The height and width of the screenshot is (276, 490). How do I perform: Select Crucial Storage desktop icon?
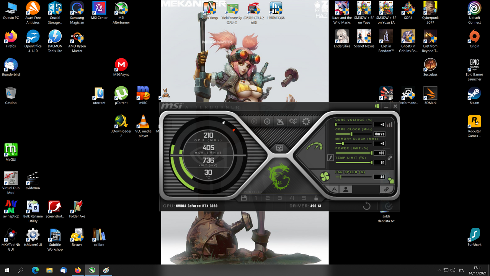(x=55, y=13)
